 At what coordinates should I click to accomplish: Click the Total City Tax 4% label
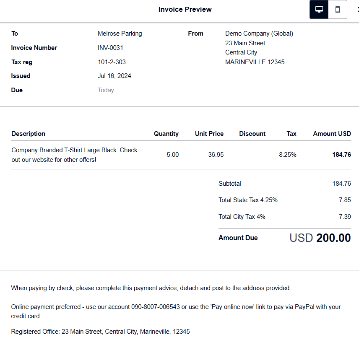point(242,217)
